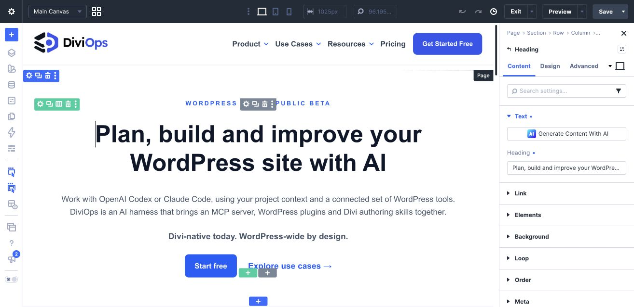Open the Layers panel icon in left sidebar

pos(12,53)
